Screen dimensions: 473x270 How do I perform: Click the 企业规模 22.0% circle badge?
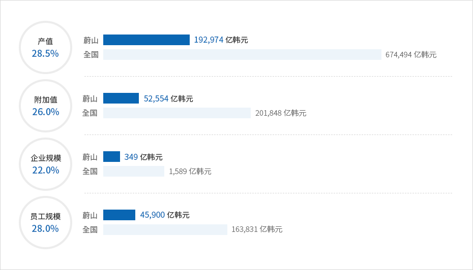46,164
